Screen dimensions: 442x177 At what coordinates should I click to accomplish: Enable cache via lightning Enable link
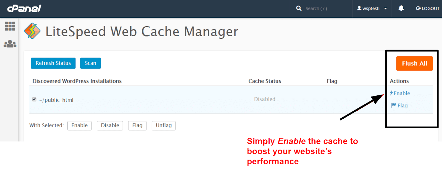point(400,93)
